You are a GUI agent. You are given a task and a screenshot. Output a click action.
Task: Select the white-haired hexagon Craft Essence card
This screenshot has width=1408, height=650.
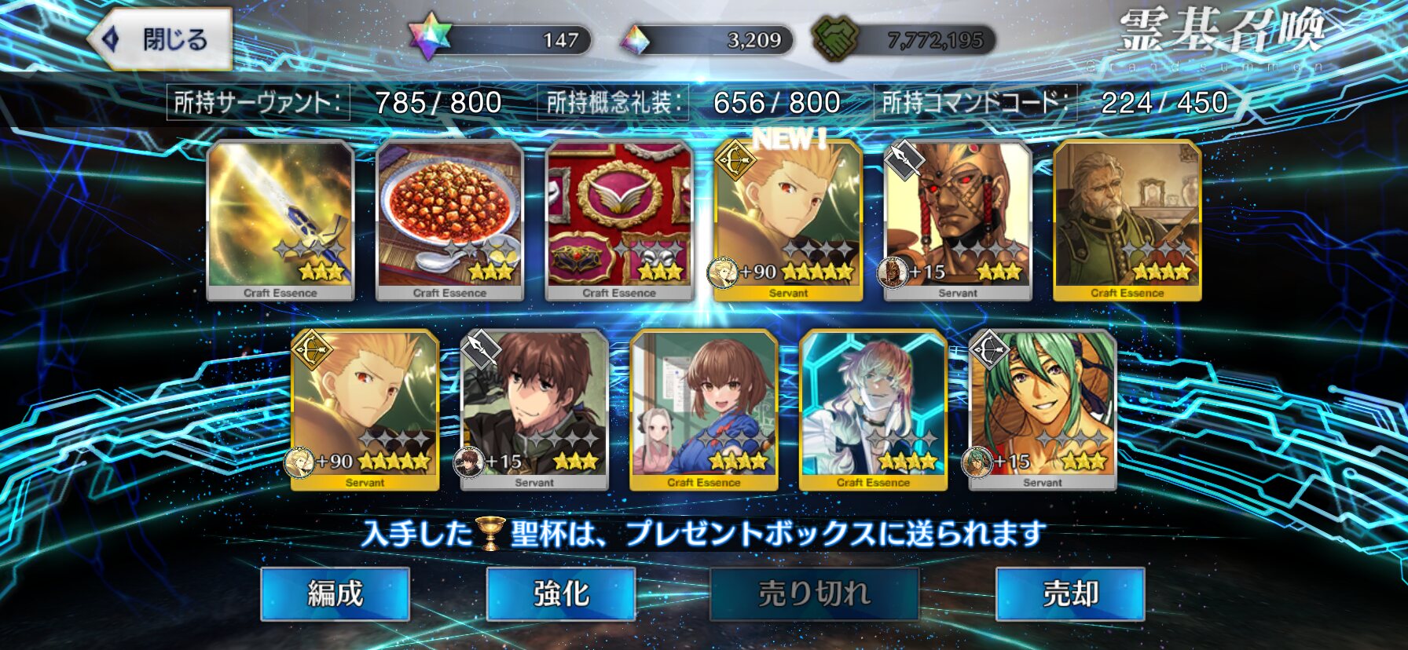(x=873, y=411)
